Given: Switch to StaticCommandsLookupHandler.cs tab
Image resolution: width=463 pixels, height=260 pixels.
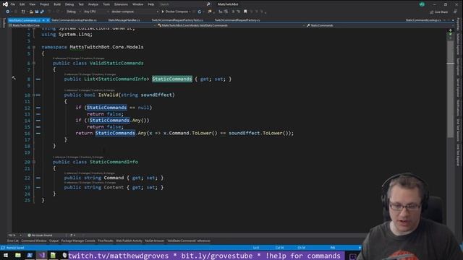Looking at the screenshot, I should coord(74,20).
